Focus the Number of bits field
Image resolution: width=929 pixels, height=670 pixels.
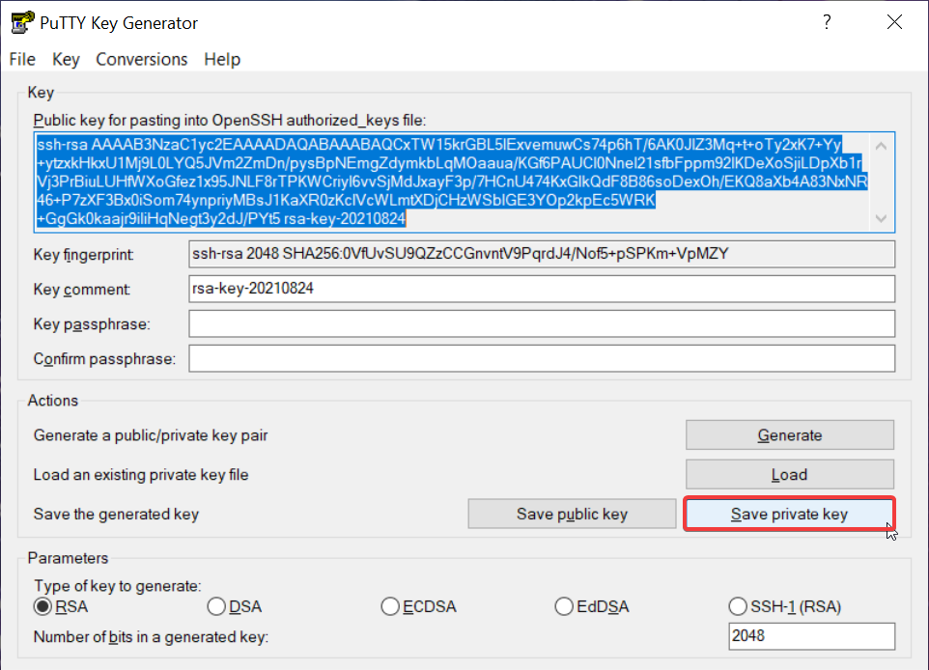(x=811, y=636)
